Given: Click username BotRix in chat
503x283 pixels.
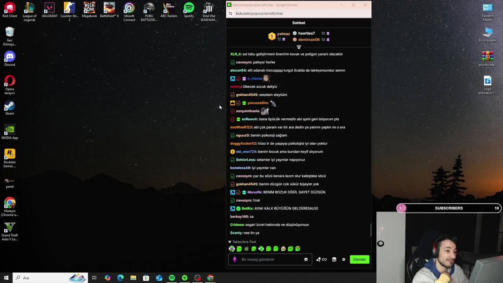Looking at the screenshot, I should pos(247,208).
